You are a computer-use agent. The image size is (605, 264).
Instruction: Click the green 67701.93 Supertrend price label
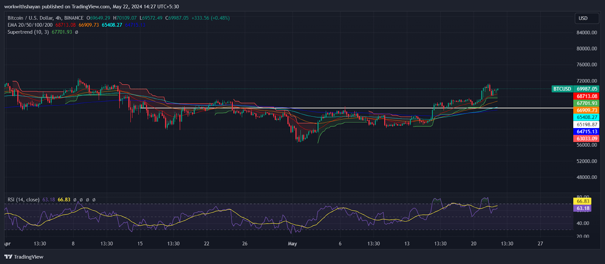pyautogui.click(x=586, y=103)
